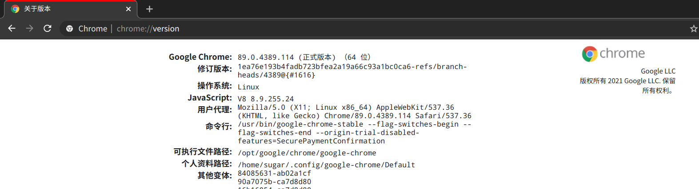This screenshot has width=699, height=189.
Task: Click the Chrome favicon on the 关于版本 tab
Action: pyautogui.click(x=15, y=9)
